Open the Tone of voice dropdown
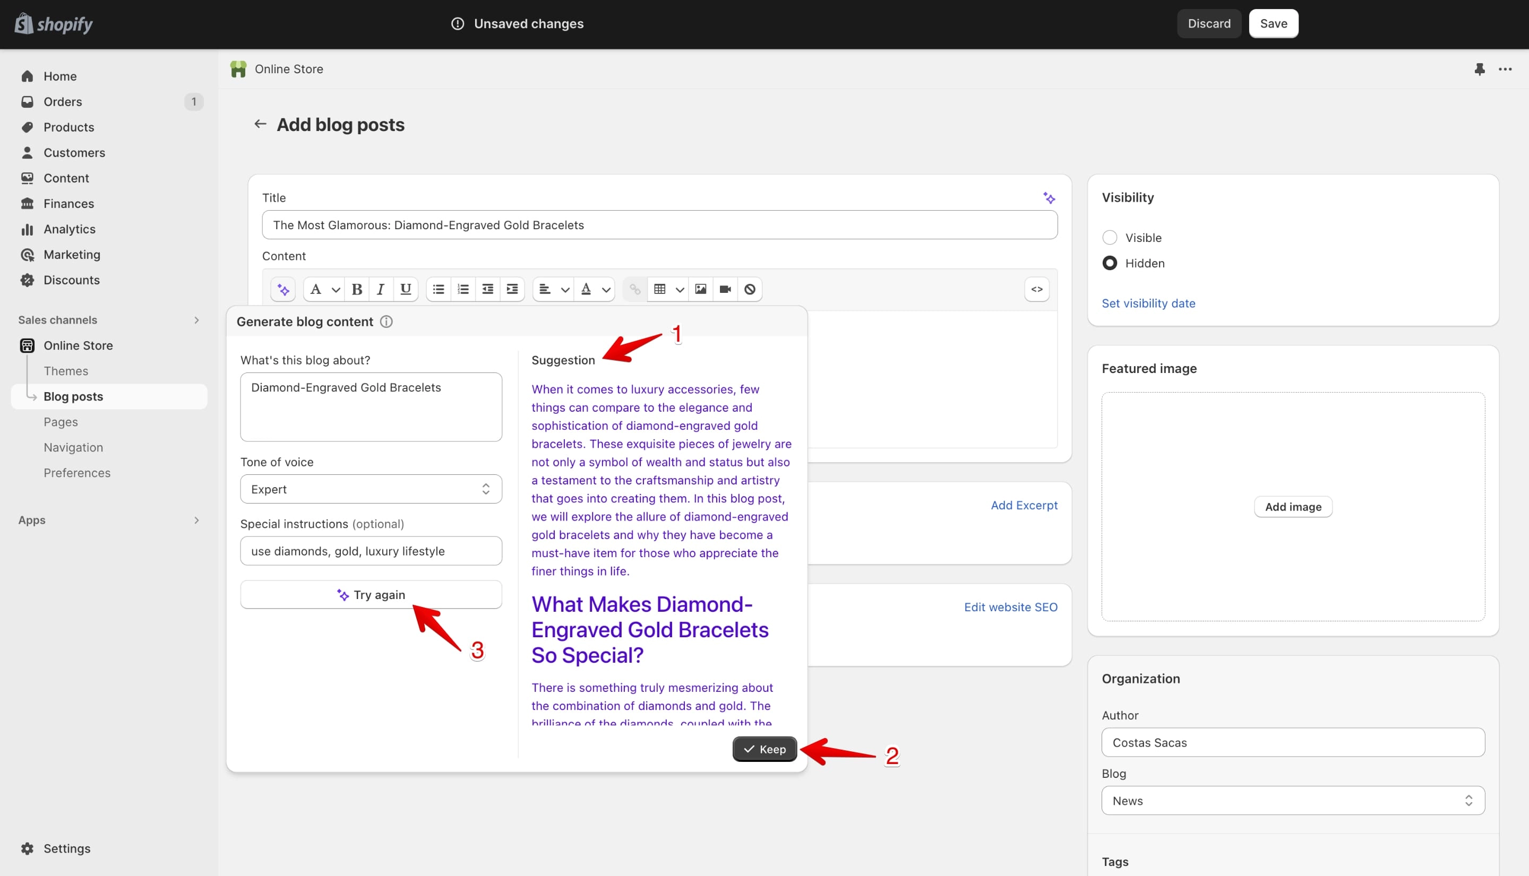 [371, 489]
